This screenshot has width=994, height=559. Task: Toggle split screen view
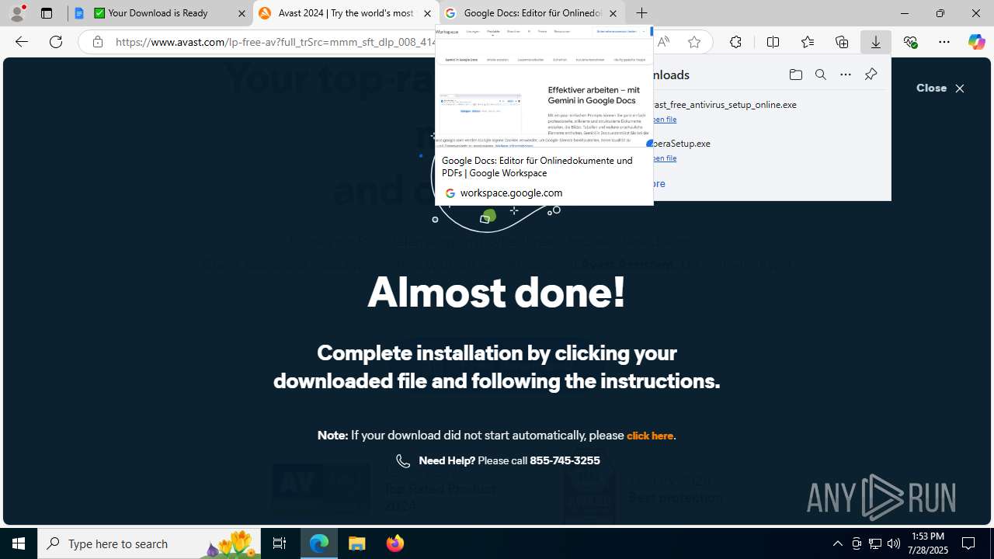point(773,42)
